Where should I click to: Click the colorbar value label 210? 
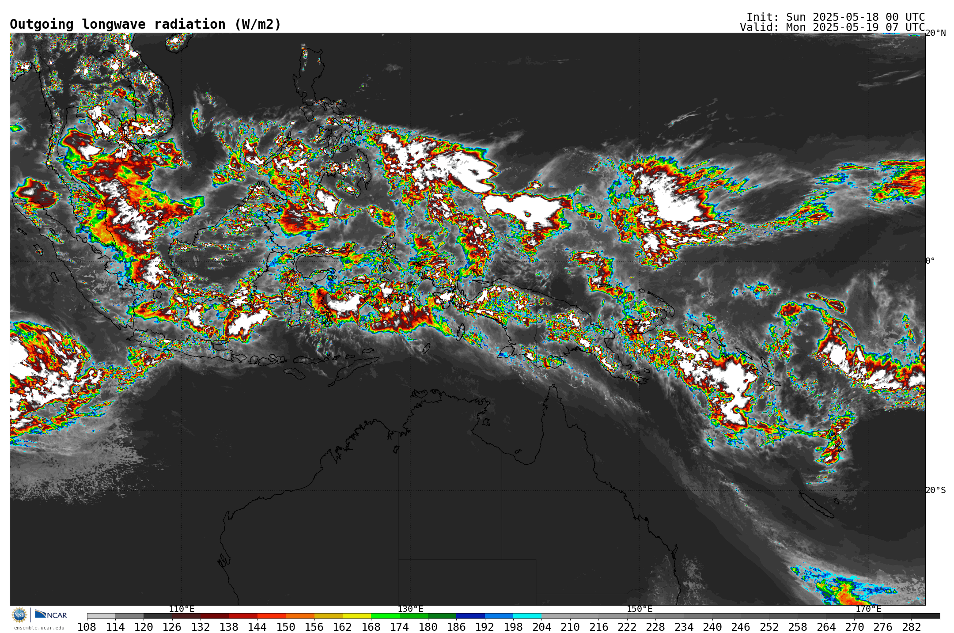pos(570,627)
